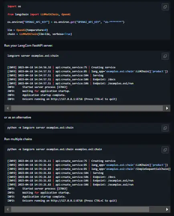
Task: Click the multiple chains log horizontal scrollbar thumb
Action: 80,210
